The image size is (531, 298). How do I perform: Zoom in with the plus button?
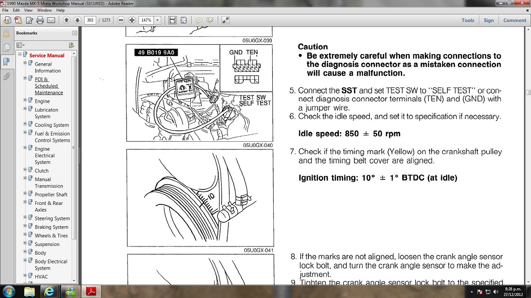tap(132, 20)
